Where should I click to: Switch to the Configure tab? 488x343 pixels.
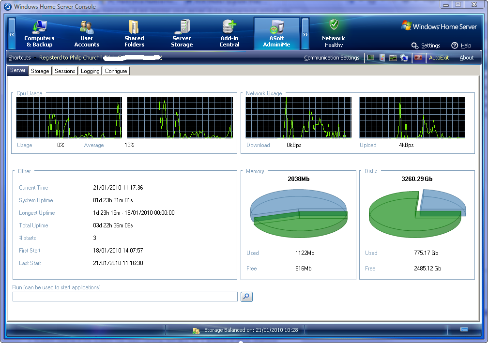(116, 71)
